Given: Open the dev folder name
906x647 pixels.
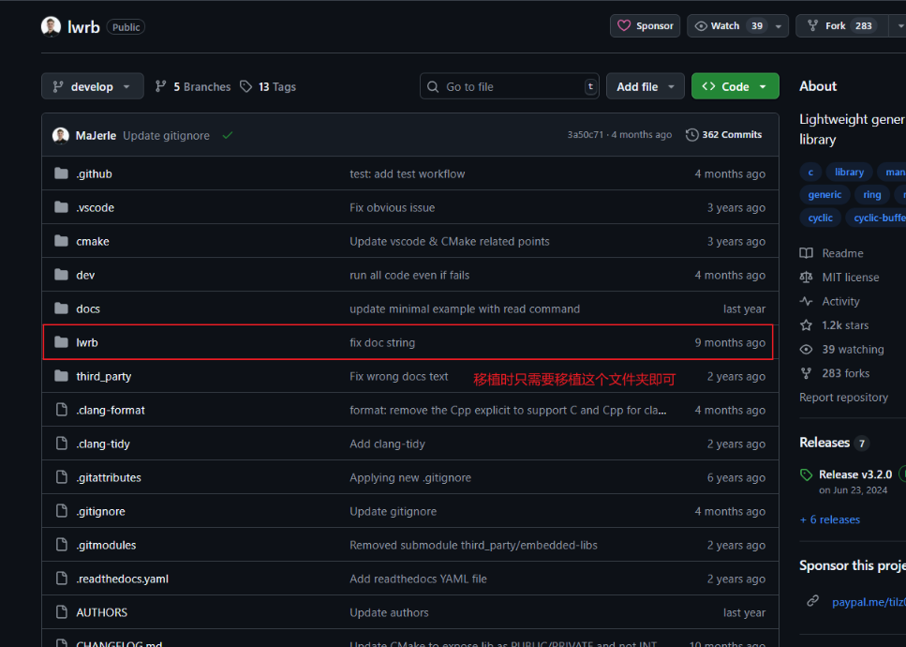Looking at the screenshot, I should (85, 276).
